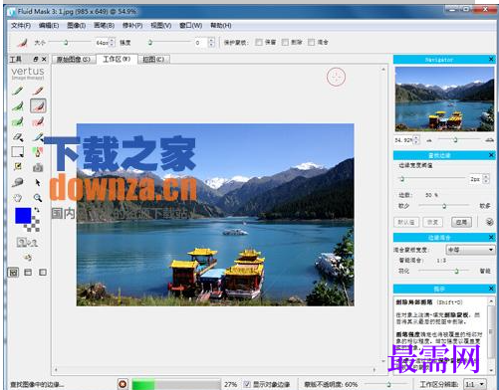
Task: Switch to the 抠图(C) tab
Action: 153,60
